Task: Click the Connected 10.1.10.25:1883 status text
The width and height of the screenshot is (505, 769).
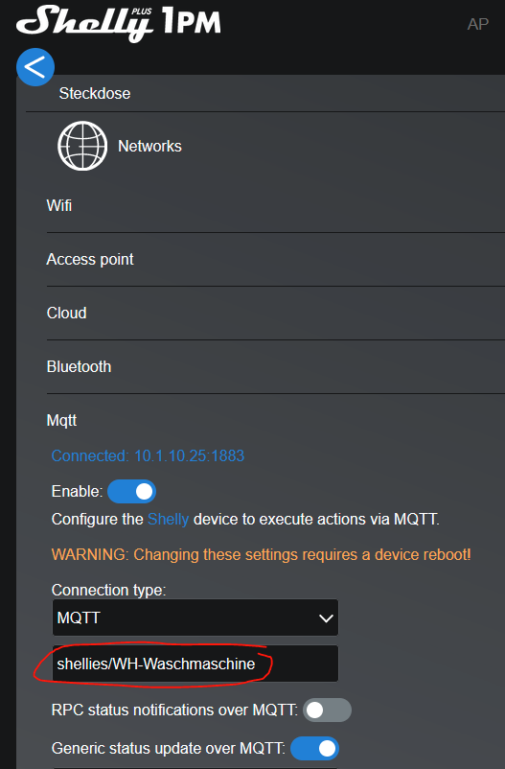Action: coord(148,455)
